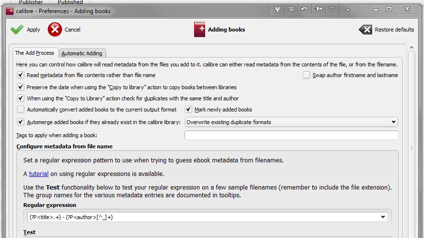The height and width of the screenshot is (238, 424).
Task: Click the green Apply checkmark icon
Action: [17, 30]
